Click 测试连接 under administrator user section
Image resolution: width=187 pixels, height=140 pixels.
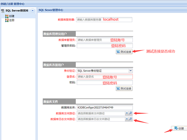124,52
